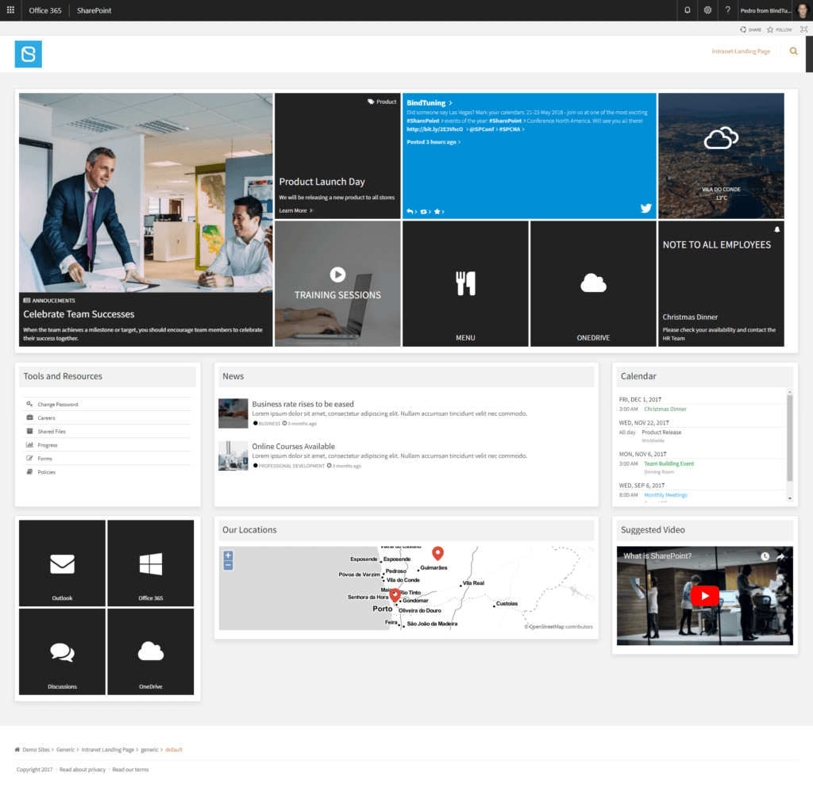Click the help question mark icon
The width and height of the screenshot is (813, 788).
click(x=727, y=10)
